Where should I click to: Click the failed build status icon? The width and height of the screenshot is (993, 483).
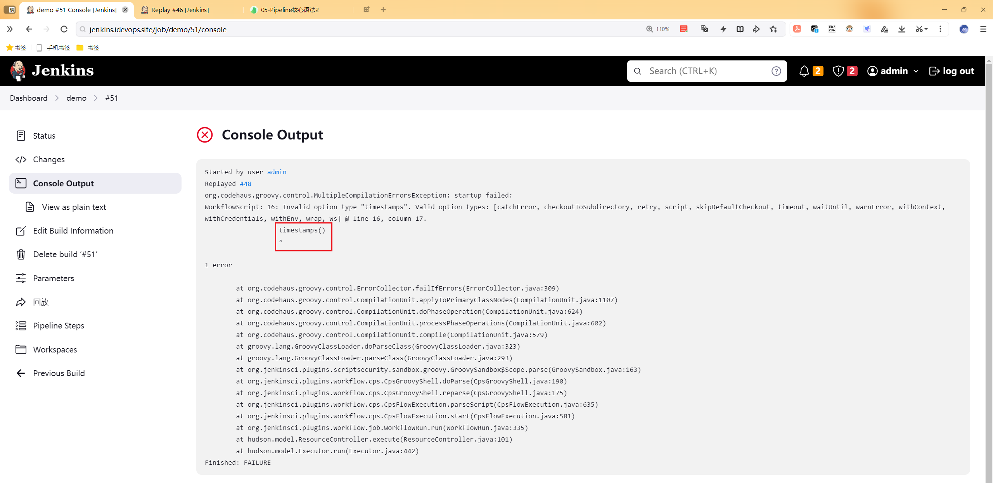(205, 135)
